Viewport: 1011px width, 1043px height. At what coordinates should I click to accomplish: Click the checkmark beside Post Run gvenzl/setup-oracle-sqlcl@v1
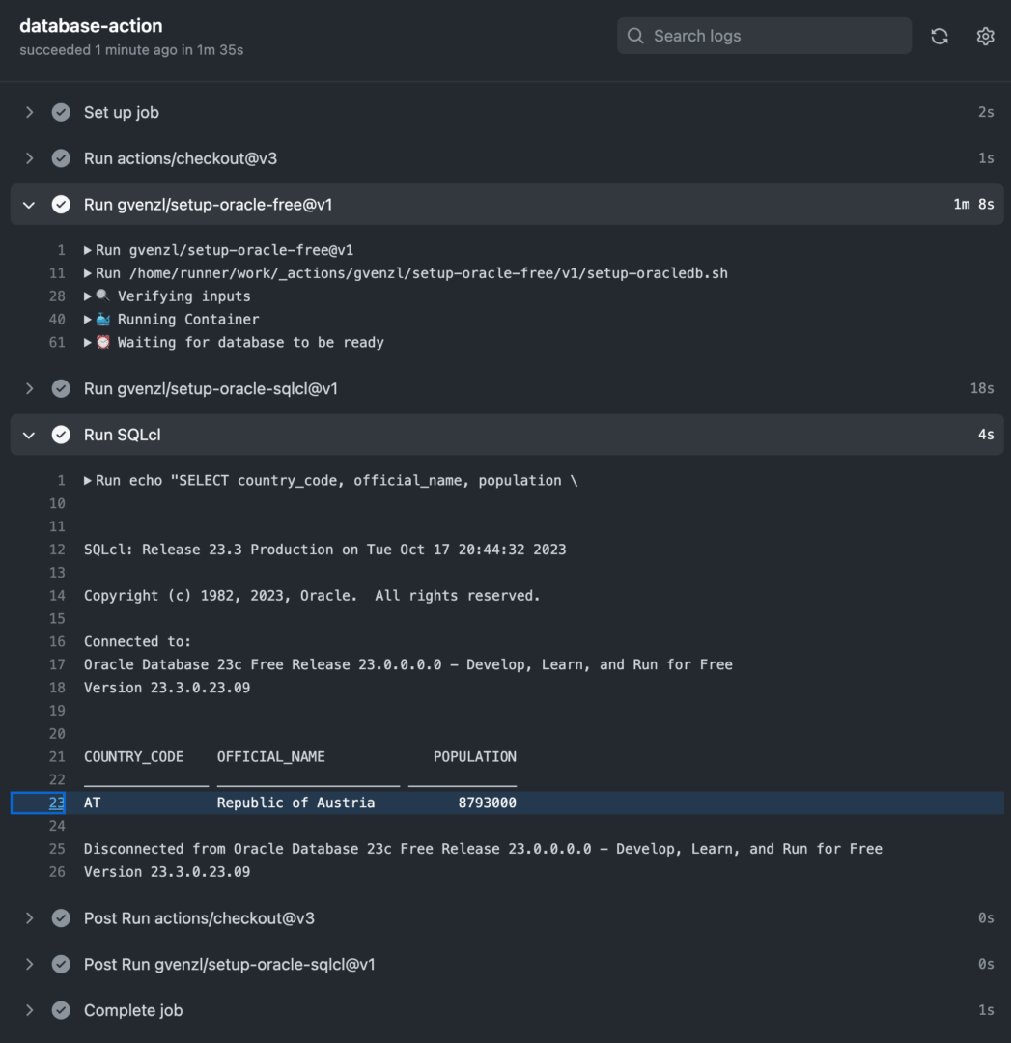click(x=61, y=963)
